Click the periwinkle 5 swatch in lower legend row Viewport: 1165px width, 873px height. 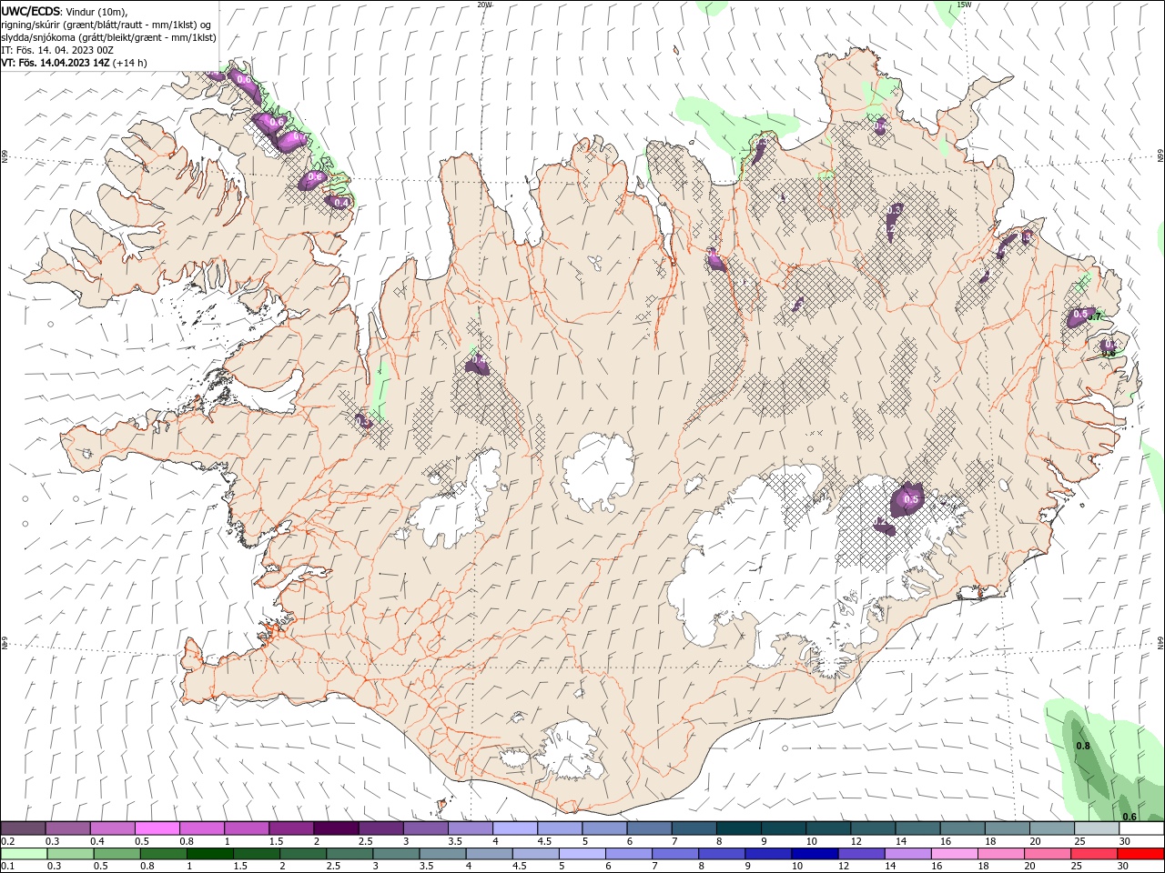click(x=582, y=854)
